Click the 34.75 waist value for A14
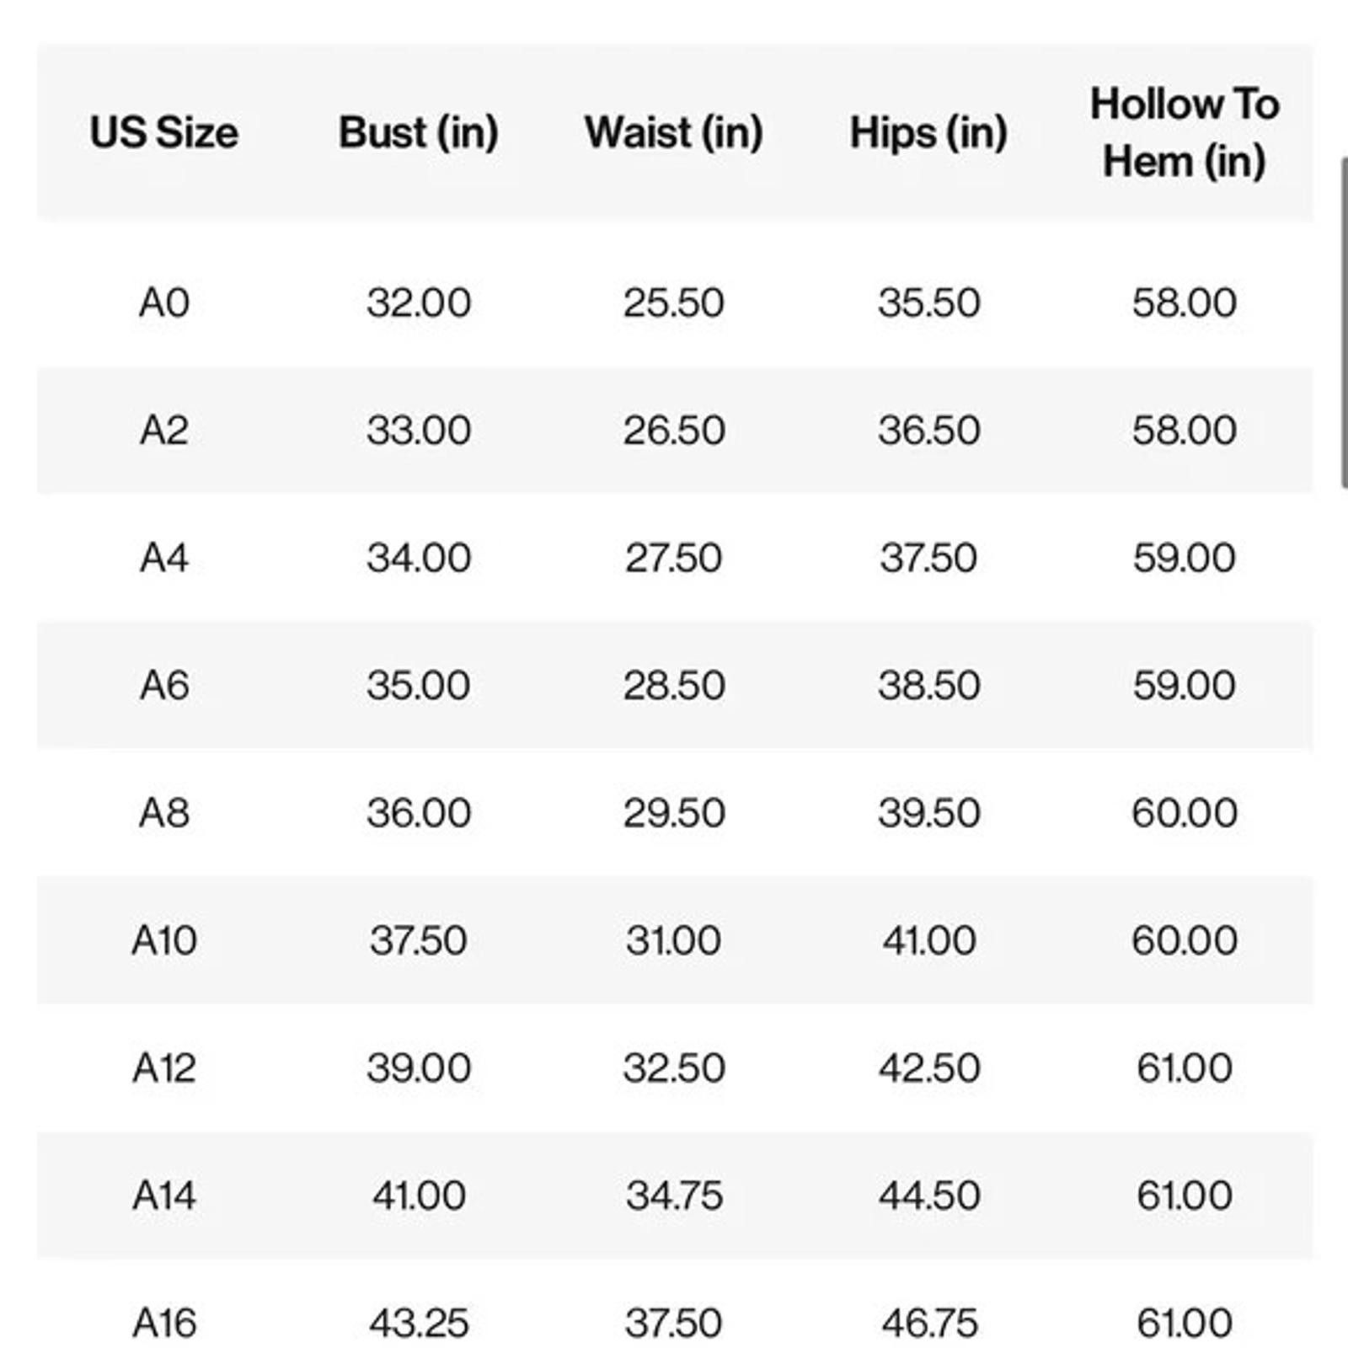1348x1348 pixels. (x=674, y=1196)
